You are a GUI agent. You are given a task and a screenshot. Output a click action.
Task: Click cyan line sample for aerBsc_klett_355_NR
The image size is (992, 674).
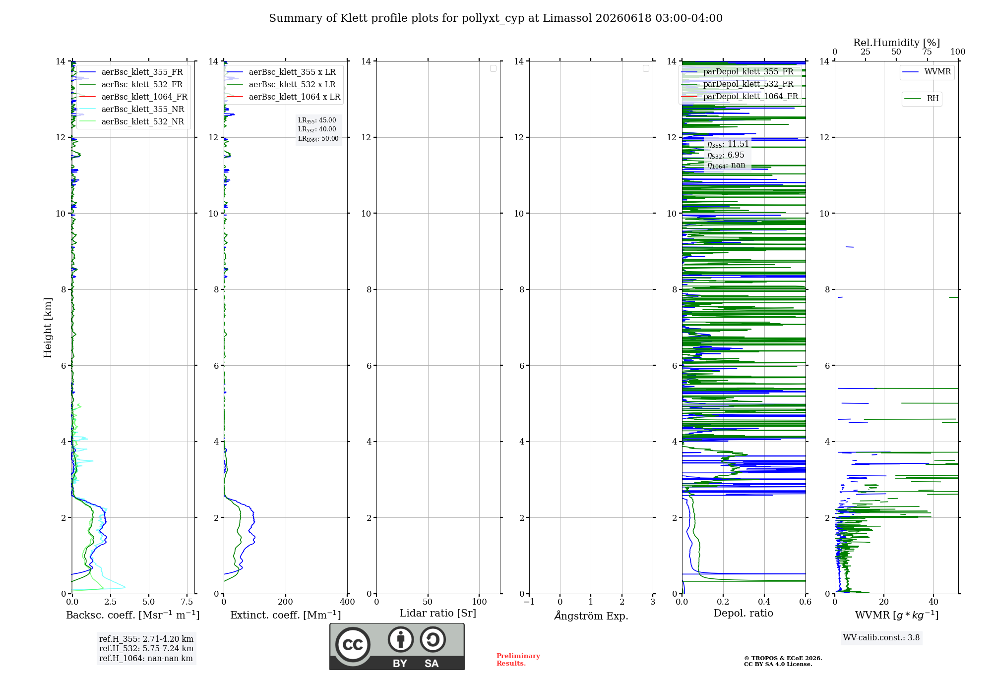click(87, 110)
